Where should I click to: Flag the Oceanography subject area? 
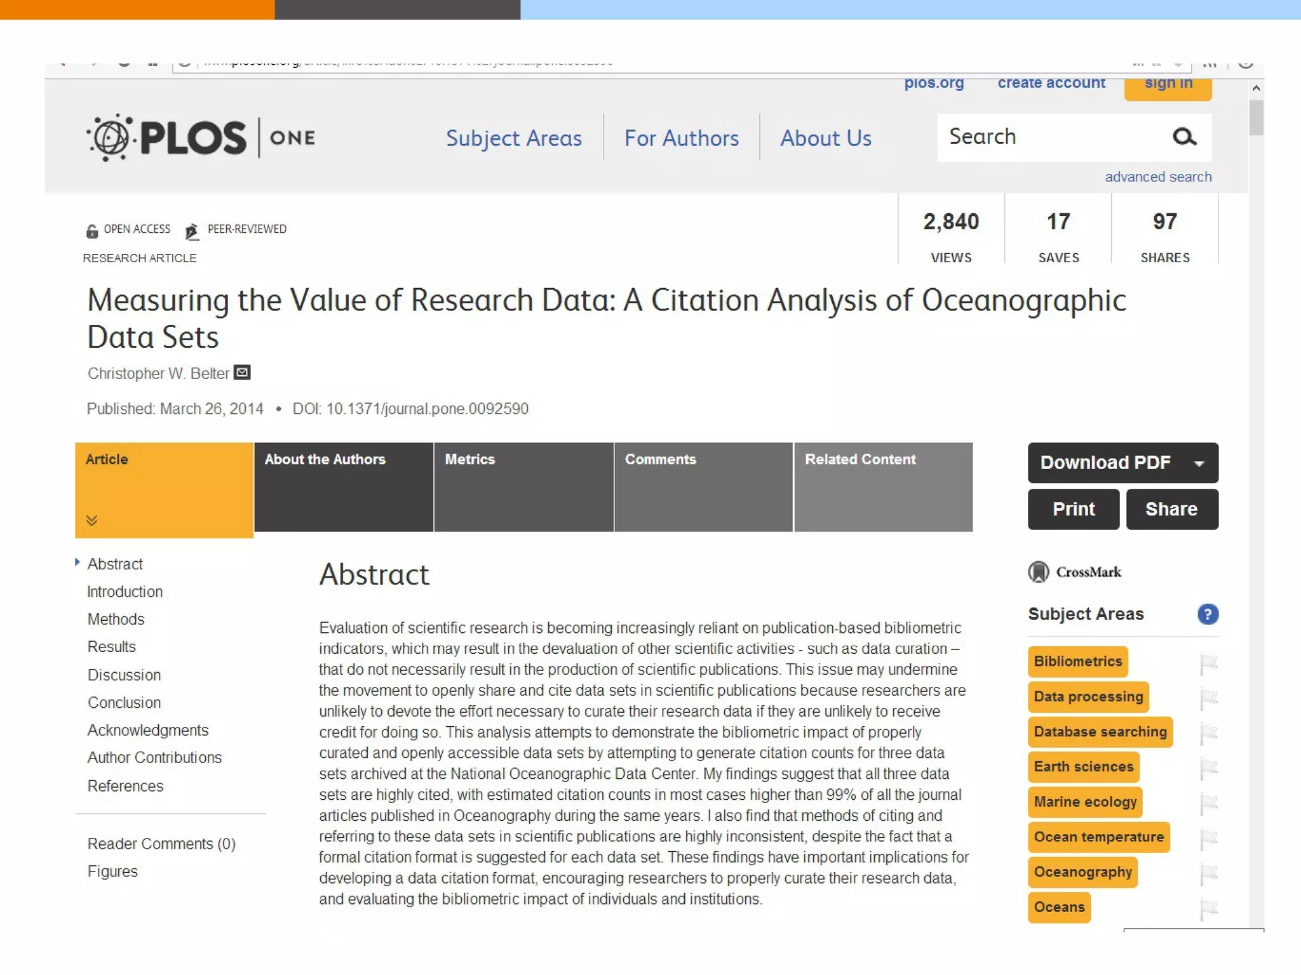click(x=1208, y=873)
